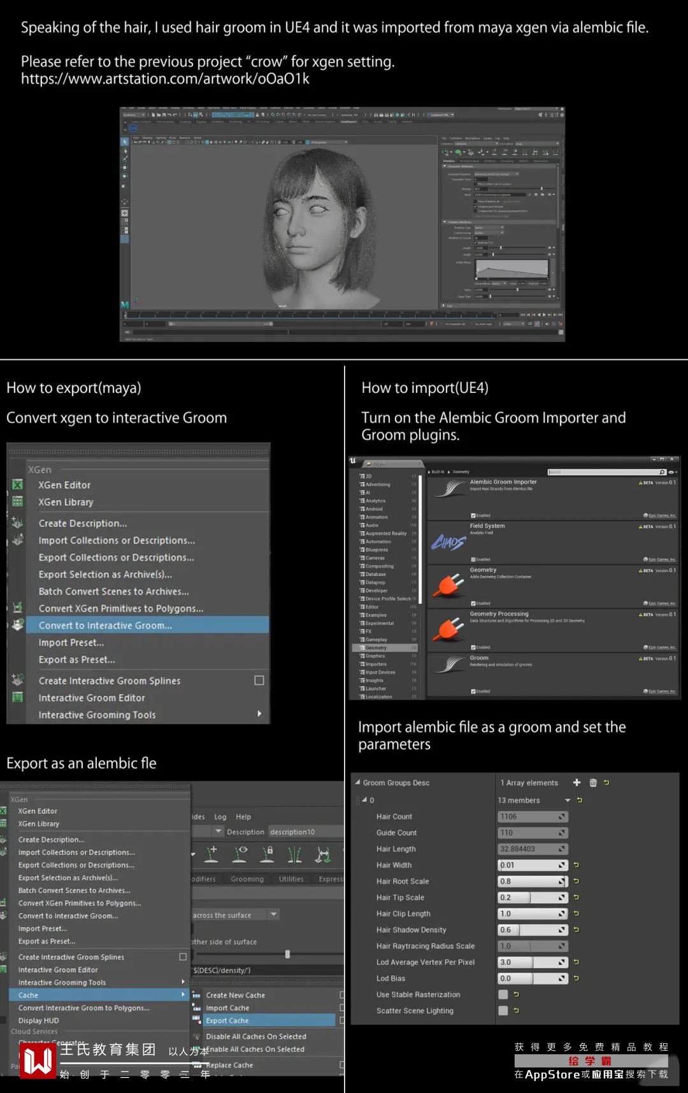Expand Interactive Grooming Tools submenu in first menu

[x=259, y=714]
